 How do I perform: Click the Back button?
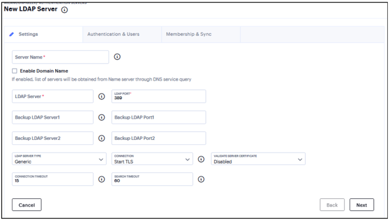(332, 204)
